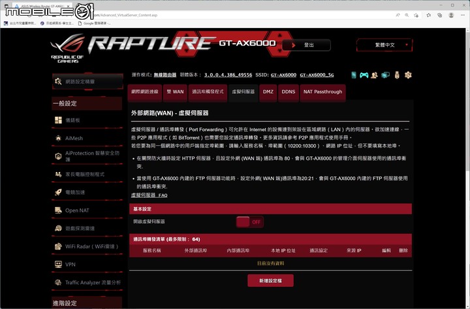
Task: Click the 無線路由器 operation mode link
Action: [x=165, y=75]
